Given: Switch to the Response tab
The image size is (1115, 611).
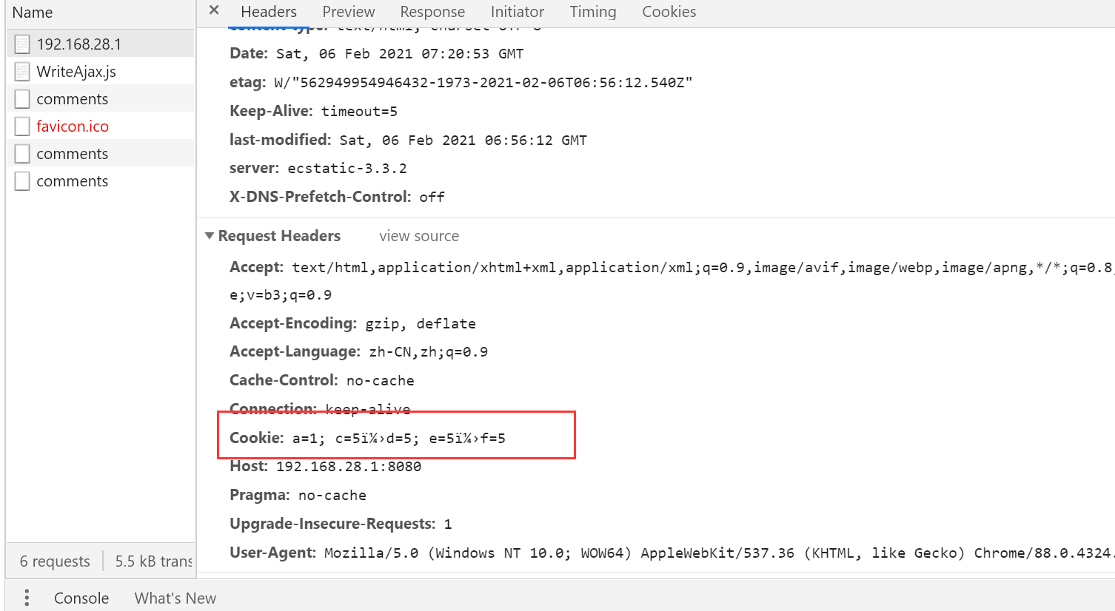Looking at the screenshot, I should point(432,12).
